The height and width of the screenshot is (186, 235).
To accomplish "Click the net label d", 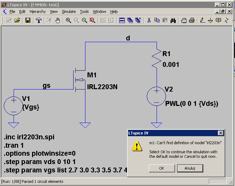I will [128, 38].
